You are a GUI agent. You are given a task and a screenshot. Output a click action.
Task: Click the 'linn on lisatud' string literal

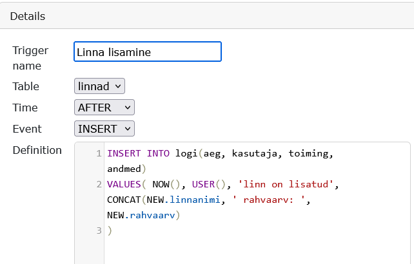click(286, 185)
